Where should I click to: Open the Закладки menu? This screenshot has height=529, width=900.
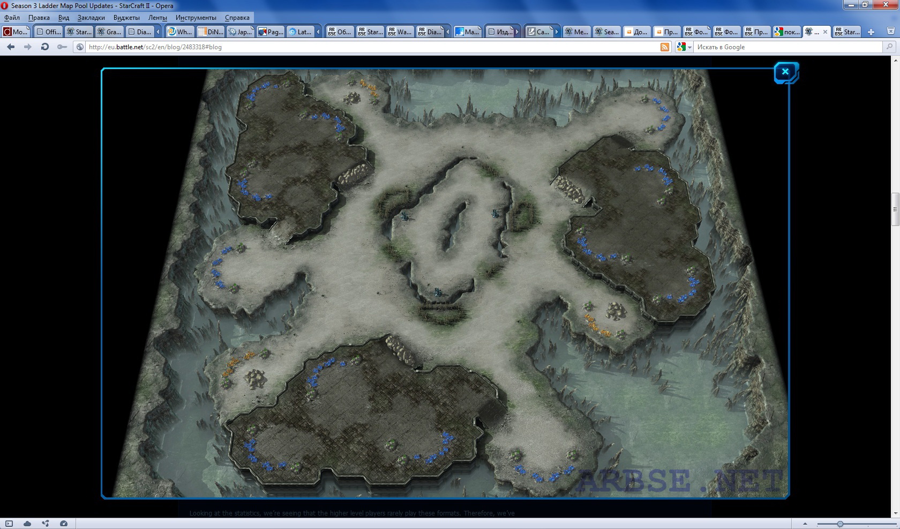pyautogui.click(x=91, y=18)
